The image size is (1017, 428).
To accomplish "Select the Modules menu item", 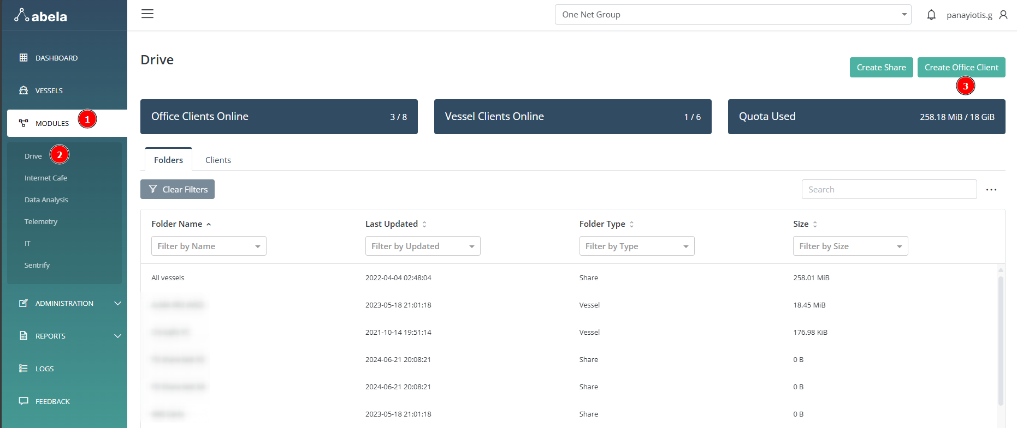I will click(x=67, y=123).
